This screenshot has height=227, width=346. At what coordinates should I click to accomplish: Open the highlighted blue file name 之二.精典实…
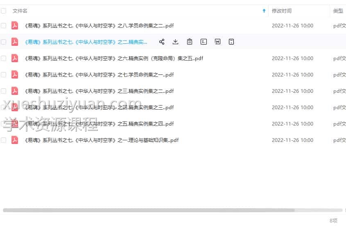[86, 42]
